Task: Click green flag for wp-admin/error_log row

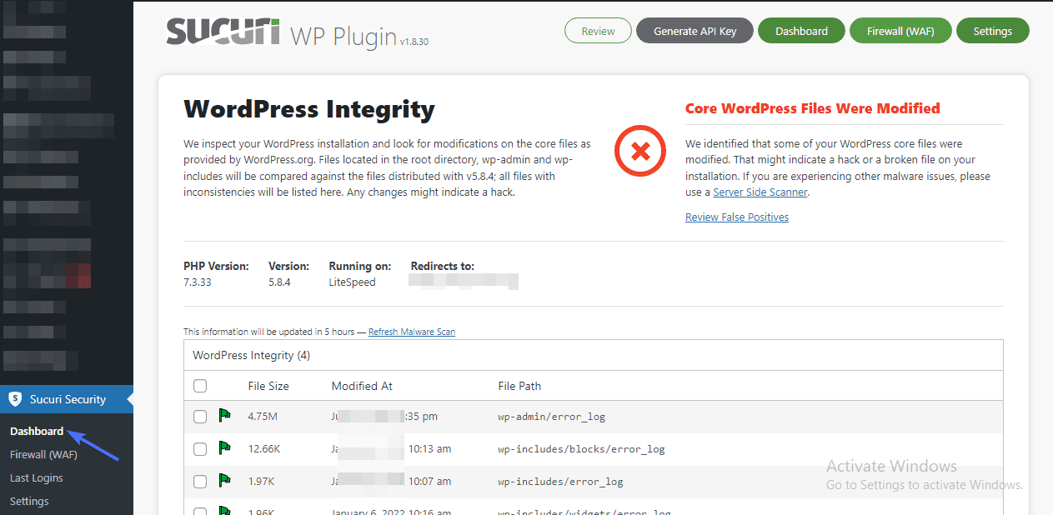Action: tap(224, 415)
